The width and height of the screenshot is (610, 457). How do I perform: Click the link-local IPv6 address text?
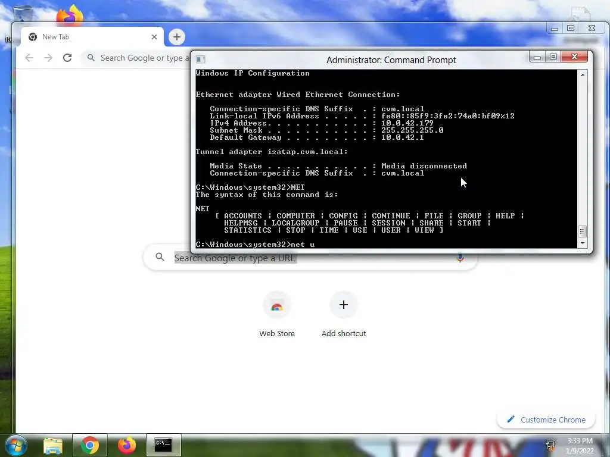pyautogui.click(x=447, y=116)
